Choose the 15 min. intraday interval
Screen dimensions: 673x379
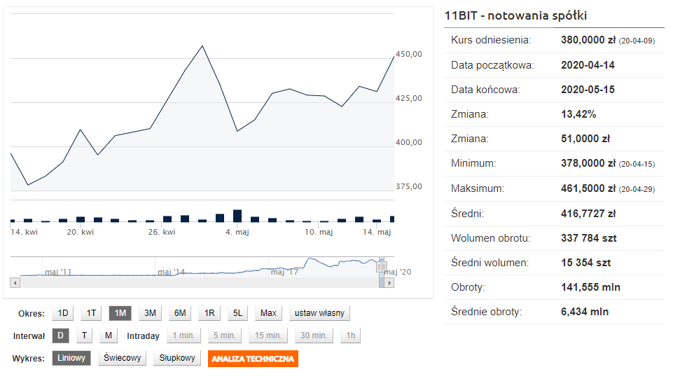point(268,336)
